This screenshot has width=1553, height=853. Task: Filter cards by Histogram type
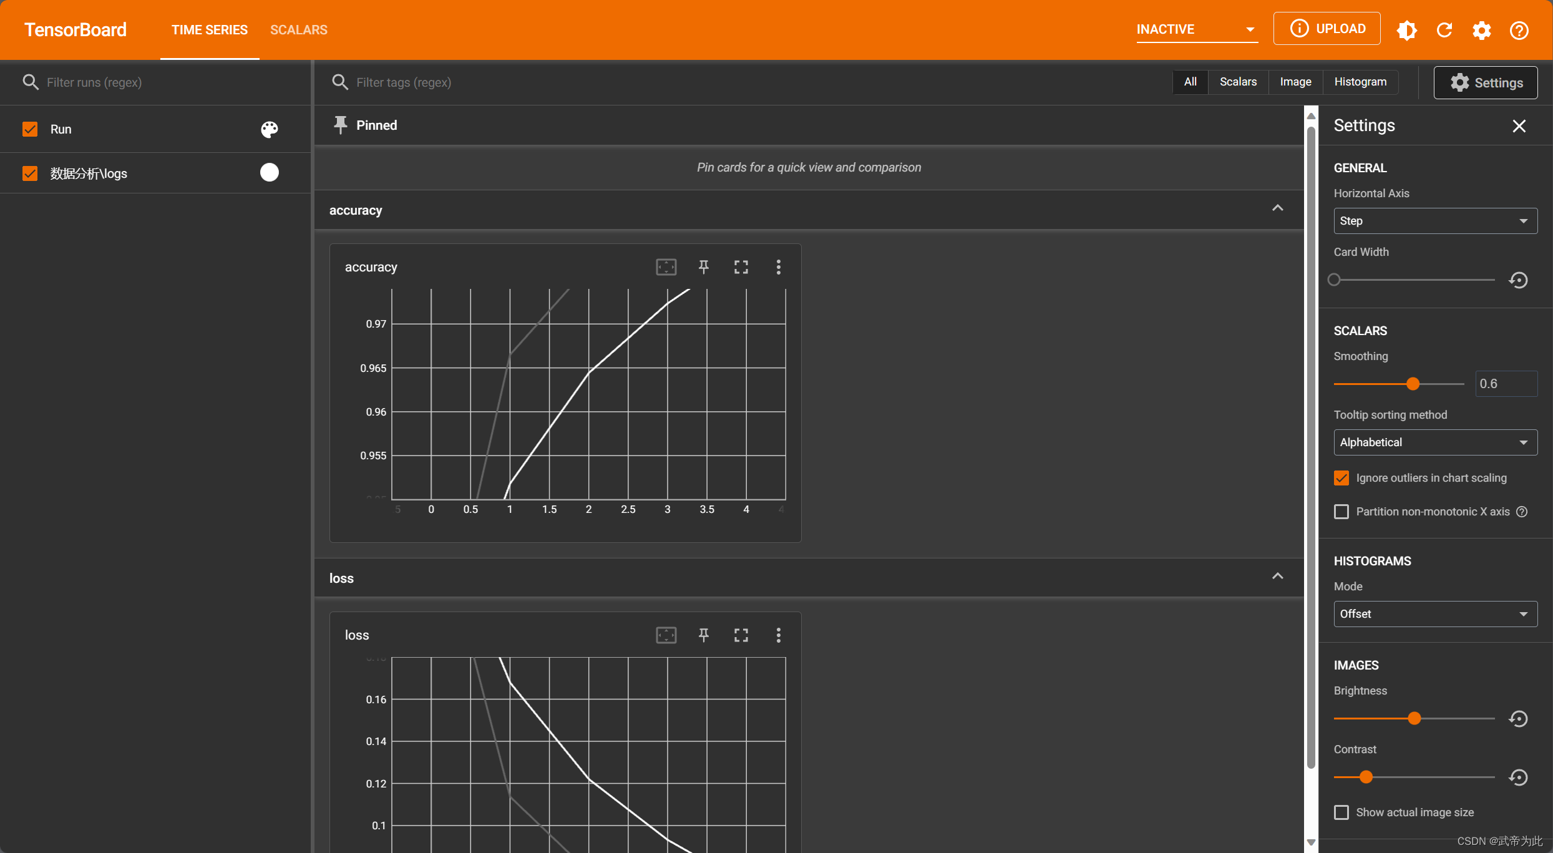pos(1360,82)
